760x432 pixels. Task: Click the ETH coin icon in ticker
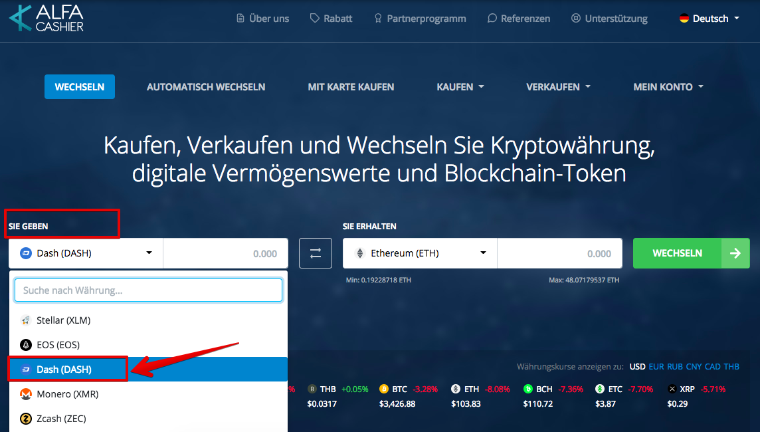click(456, 389)
